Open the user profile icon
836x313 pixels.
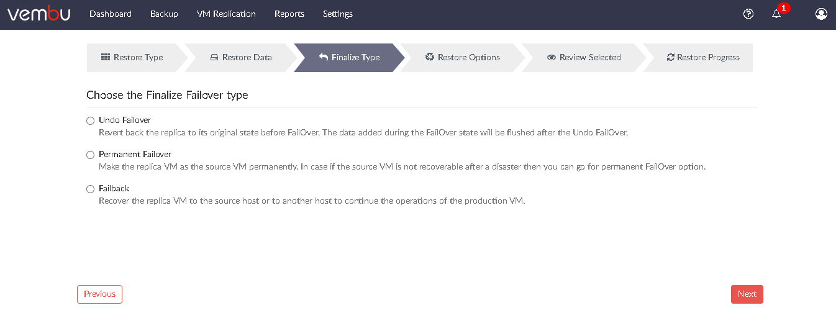point(821,14)
